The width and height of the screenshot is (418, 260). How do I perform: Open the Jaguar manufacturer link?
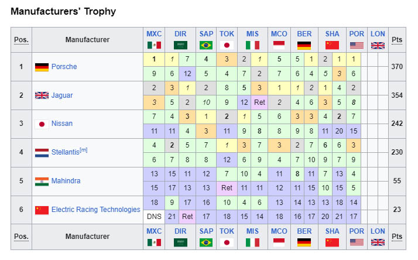click(62, 95)
